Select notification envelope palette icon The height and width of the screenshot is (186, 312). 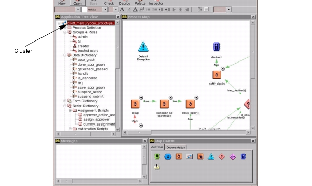157,167
